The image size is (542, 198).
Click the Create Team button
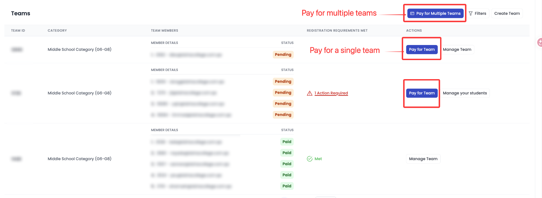[x=507, y=13]
